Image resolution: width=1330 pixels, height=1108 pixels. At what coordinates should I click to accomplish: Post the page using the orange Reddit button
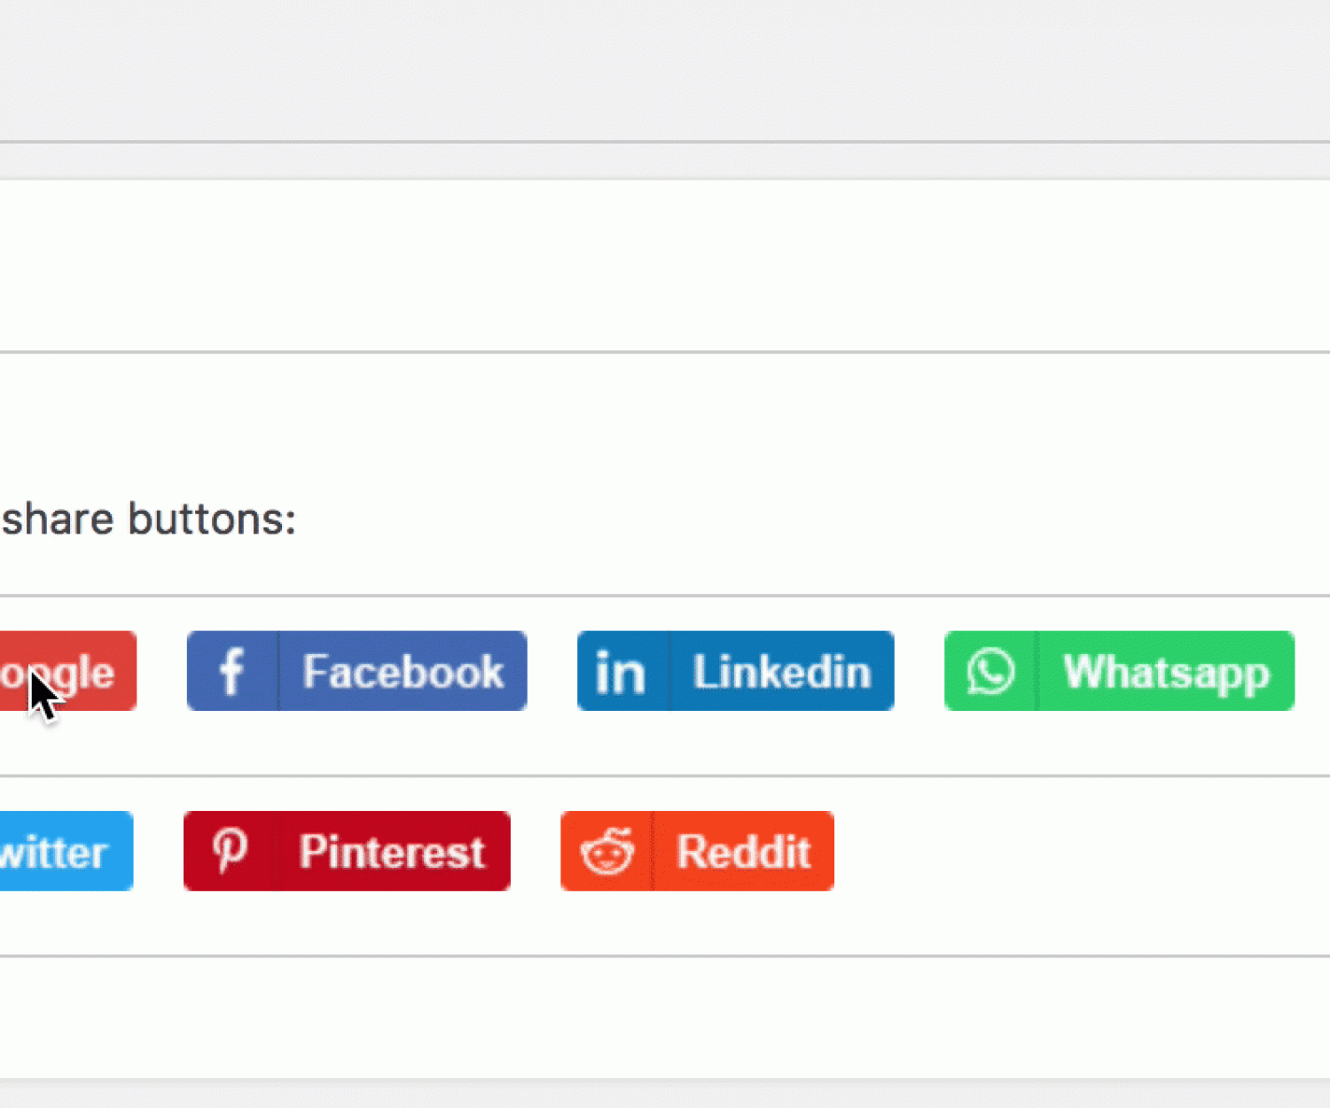(743, 851)
